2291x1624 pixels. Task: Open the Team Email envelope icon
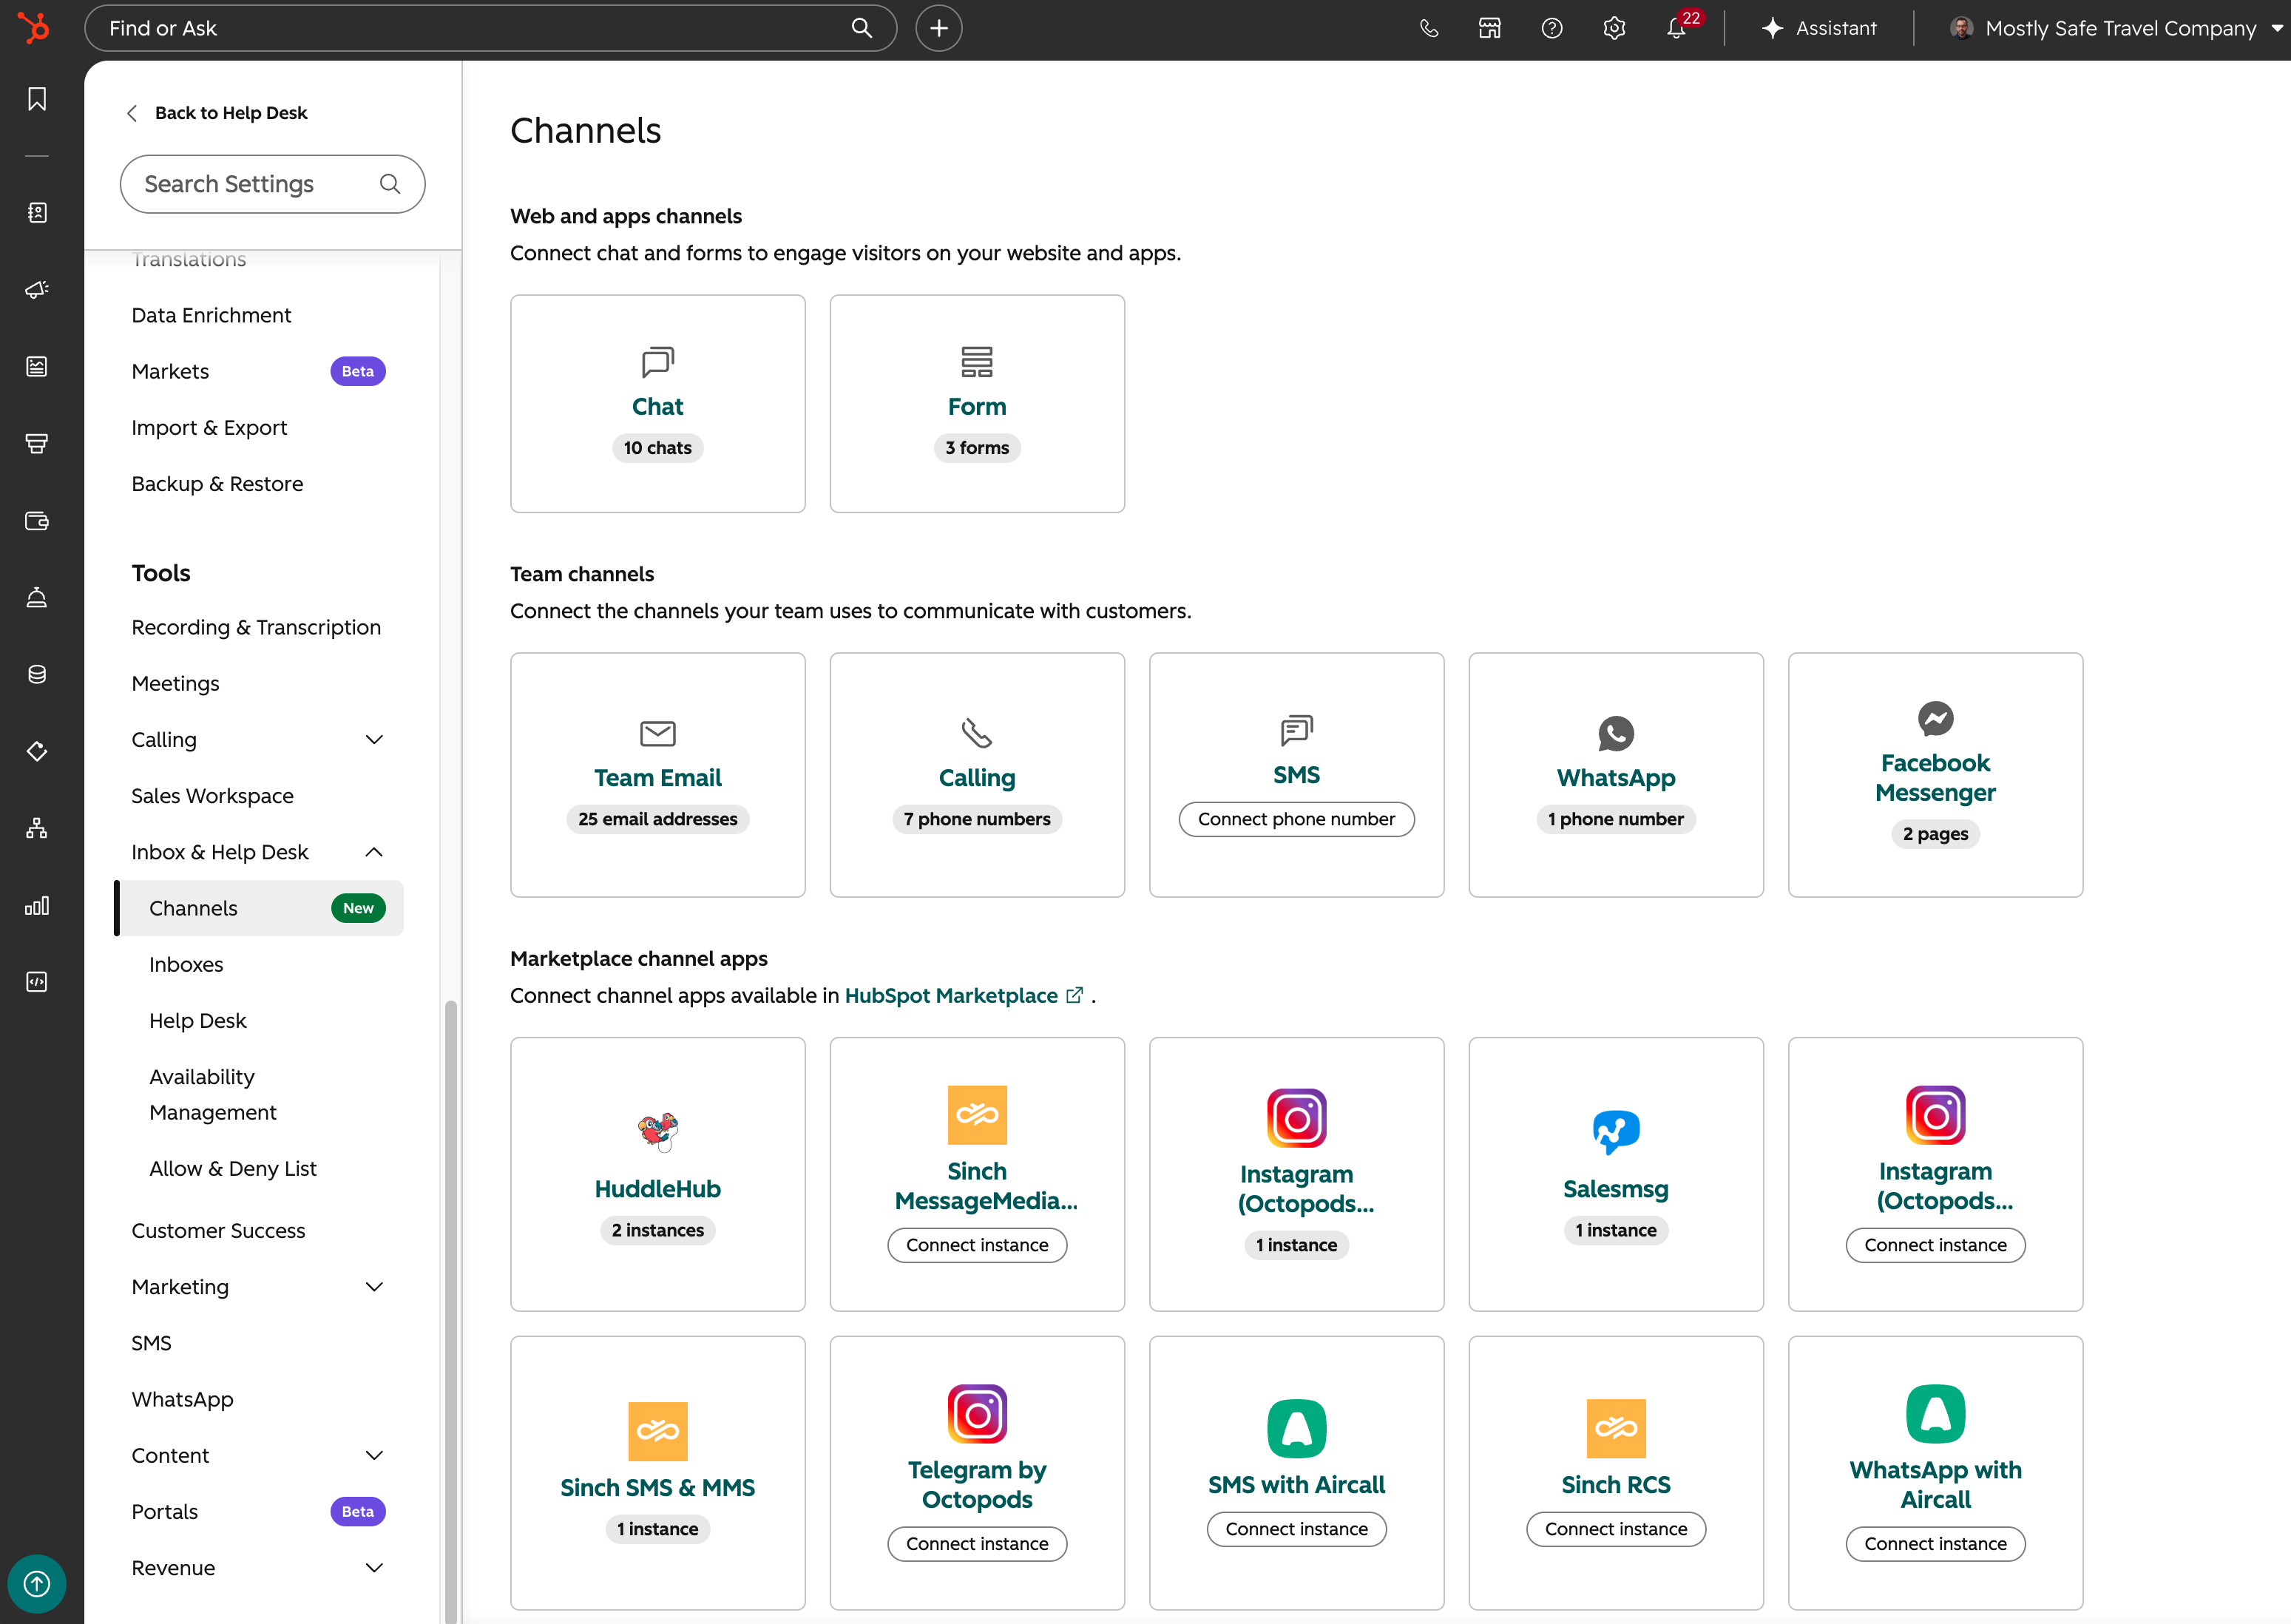tap(657, 733)
